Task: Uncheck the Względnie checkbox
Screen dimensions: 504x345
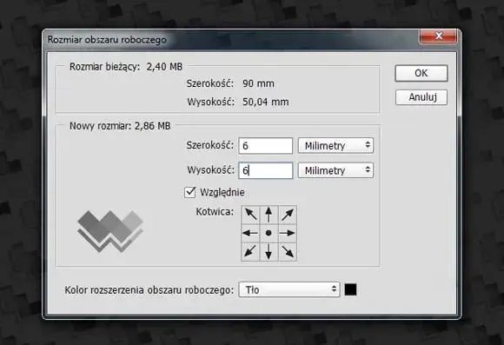Action: (190, 192)
